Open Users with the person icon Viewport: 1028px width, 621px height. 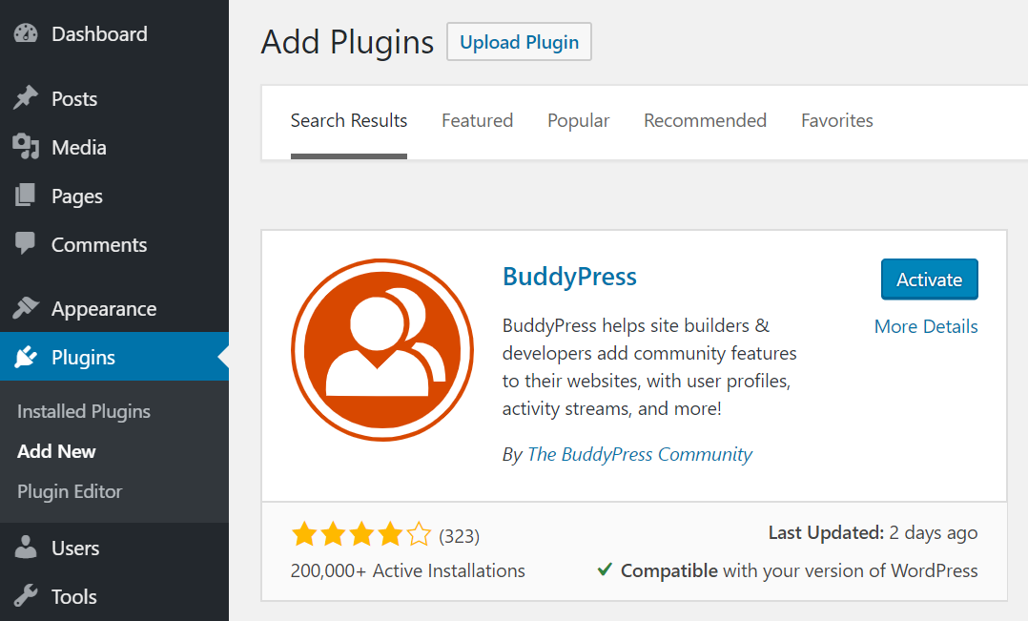tap(25, 548)
